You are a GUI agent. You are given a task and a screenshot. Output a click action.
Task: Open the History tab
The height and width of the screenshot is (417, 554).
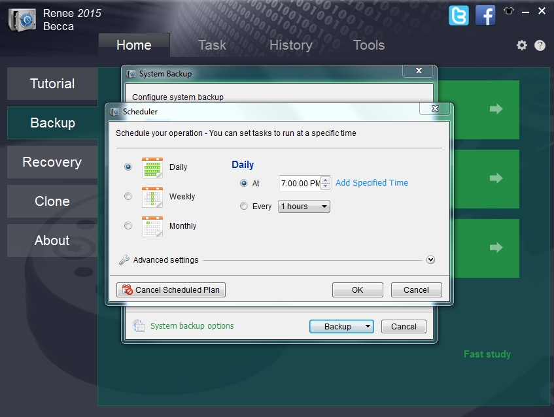(290, 45)
